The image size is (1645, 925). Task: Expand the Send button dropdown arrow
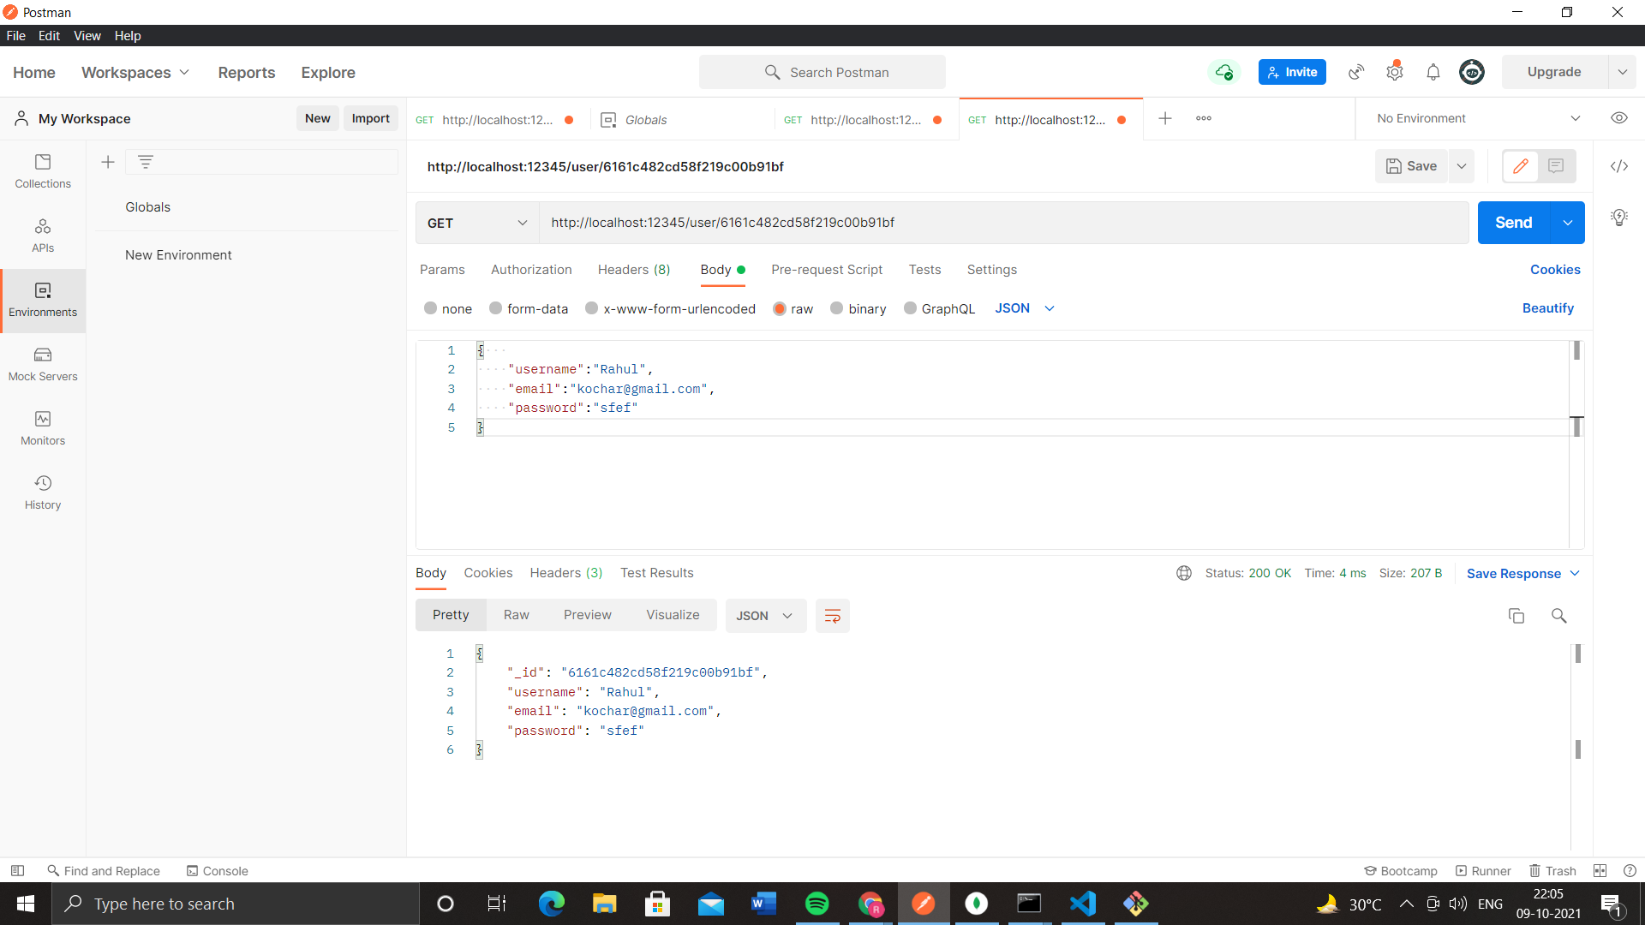[x=1568, y=223]
